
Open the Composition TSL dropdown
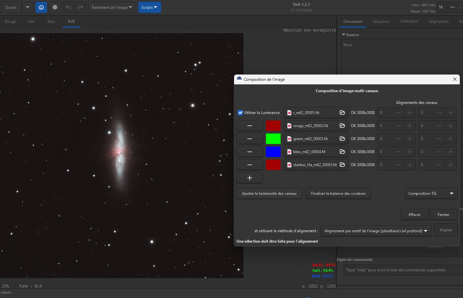tap(430, 193)
